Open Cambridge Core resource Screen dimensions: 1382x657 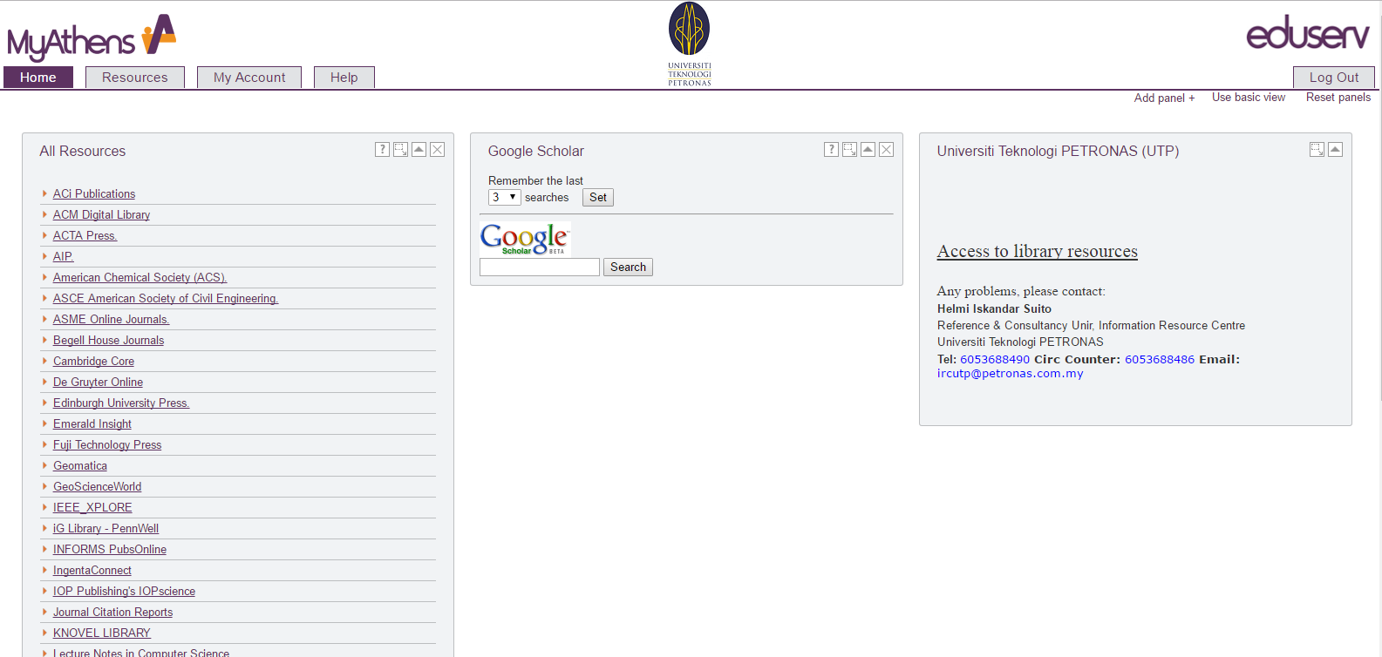coord(93,361)
